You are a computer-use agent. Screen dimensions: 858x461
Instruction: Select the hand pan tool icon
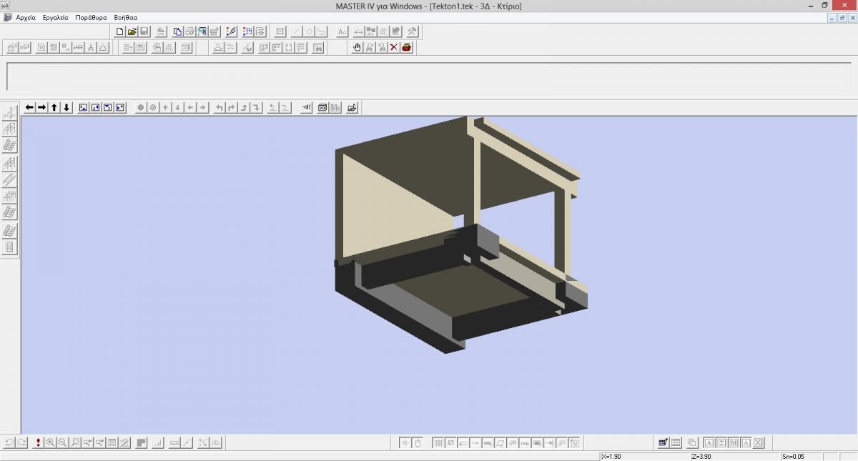(x=357, y=48)
